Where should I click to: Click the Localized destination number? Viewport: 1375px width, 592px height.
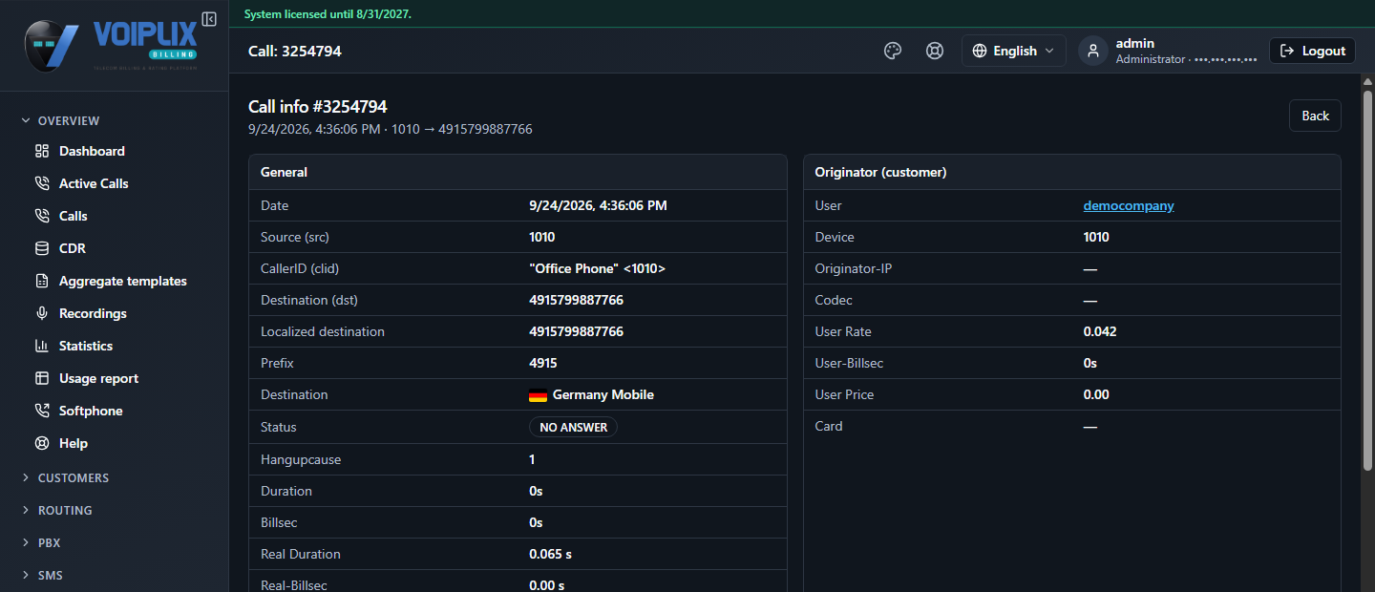click(576, 331)
